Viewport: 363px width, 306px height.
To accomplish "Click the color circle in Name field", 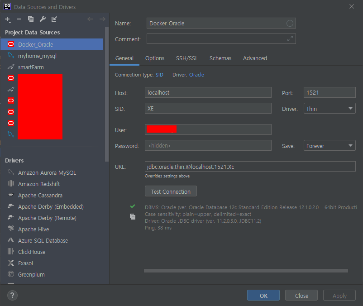I will [x=290, y=23].
